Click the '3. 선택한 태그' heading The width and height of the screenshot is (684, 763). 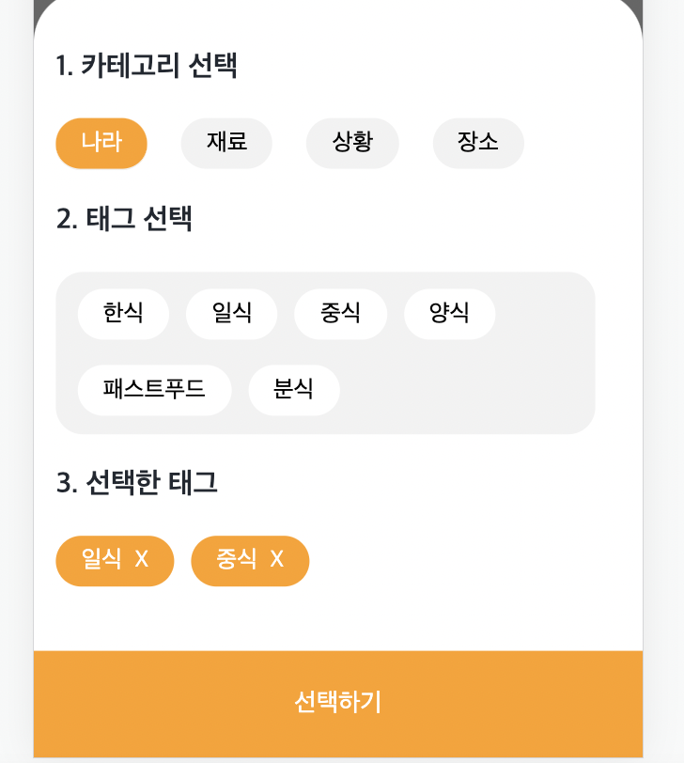137,483
